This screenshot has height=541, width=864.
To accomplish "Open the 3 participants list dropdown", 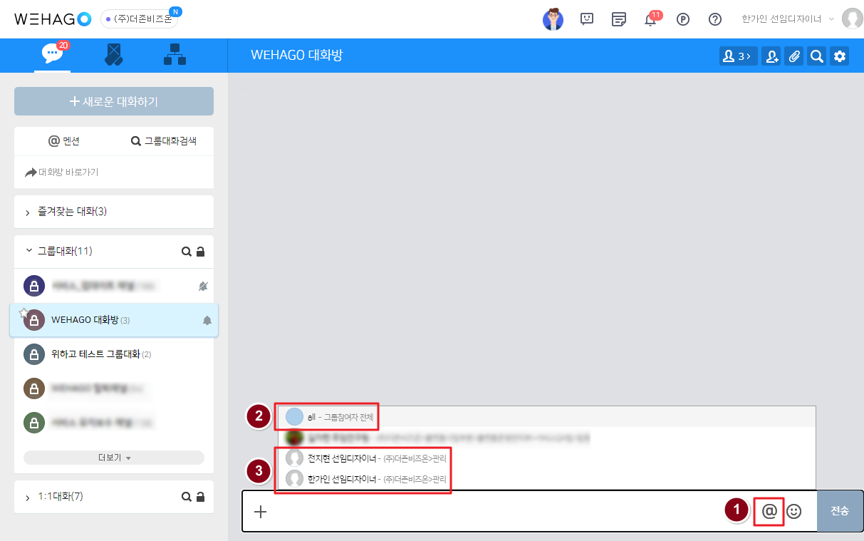I will point(738,56).
